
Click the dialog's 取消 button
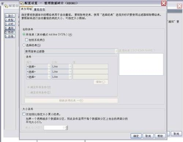(148, 136)
